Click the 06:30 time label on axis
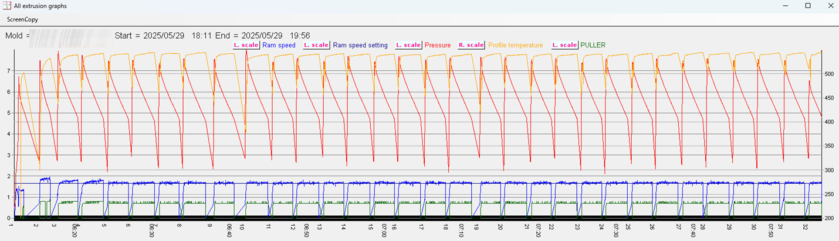Viewport: 839px width, 241px height. [152, 230]
